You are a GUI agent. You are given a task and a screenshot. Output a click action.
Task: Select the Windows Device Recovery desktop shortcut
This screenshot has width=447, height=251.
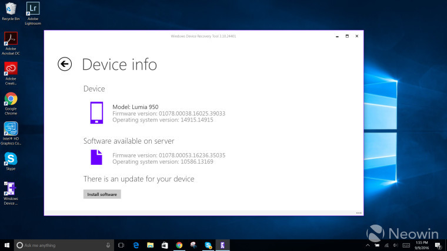point(11,194)
